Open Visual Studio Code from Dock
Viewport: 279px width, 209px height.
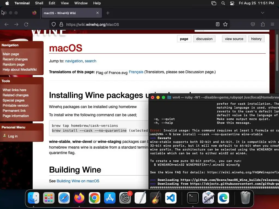point(171,198)
